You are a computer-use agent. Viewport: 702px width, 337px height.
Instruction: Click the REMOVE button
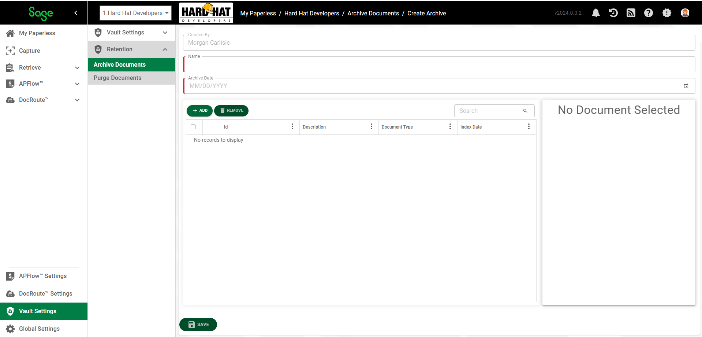pos(231,111)
